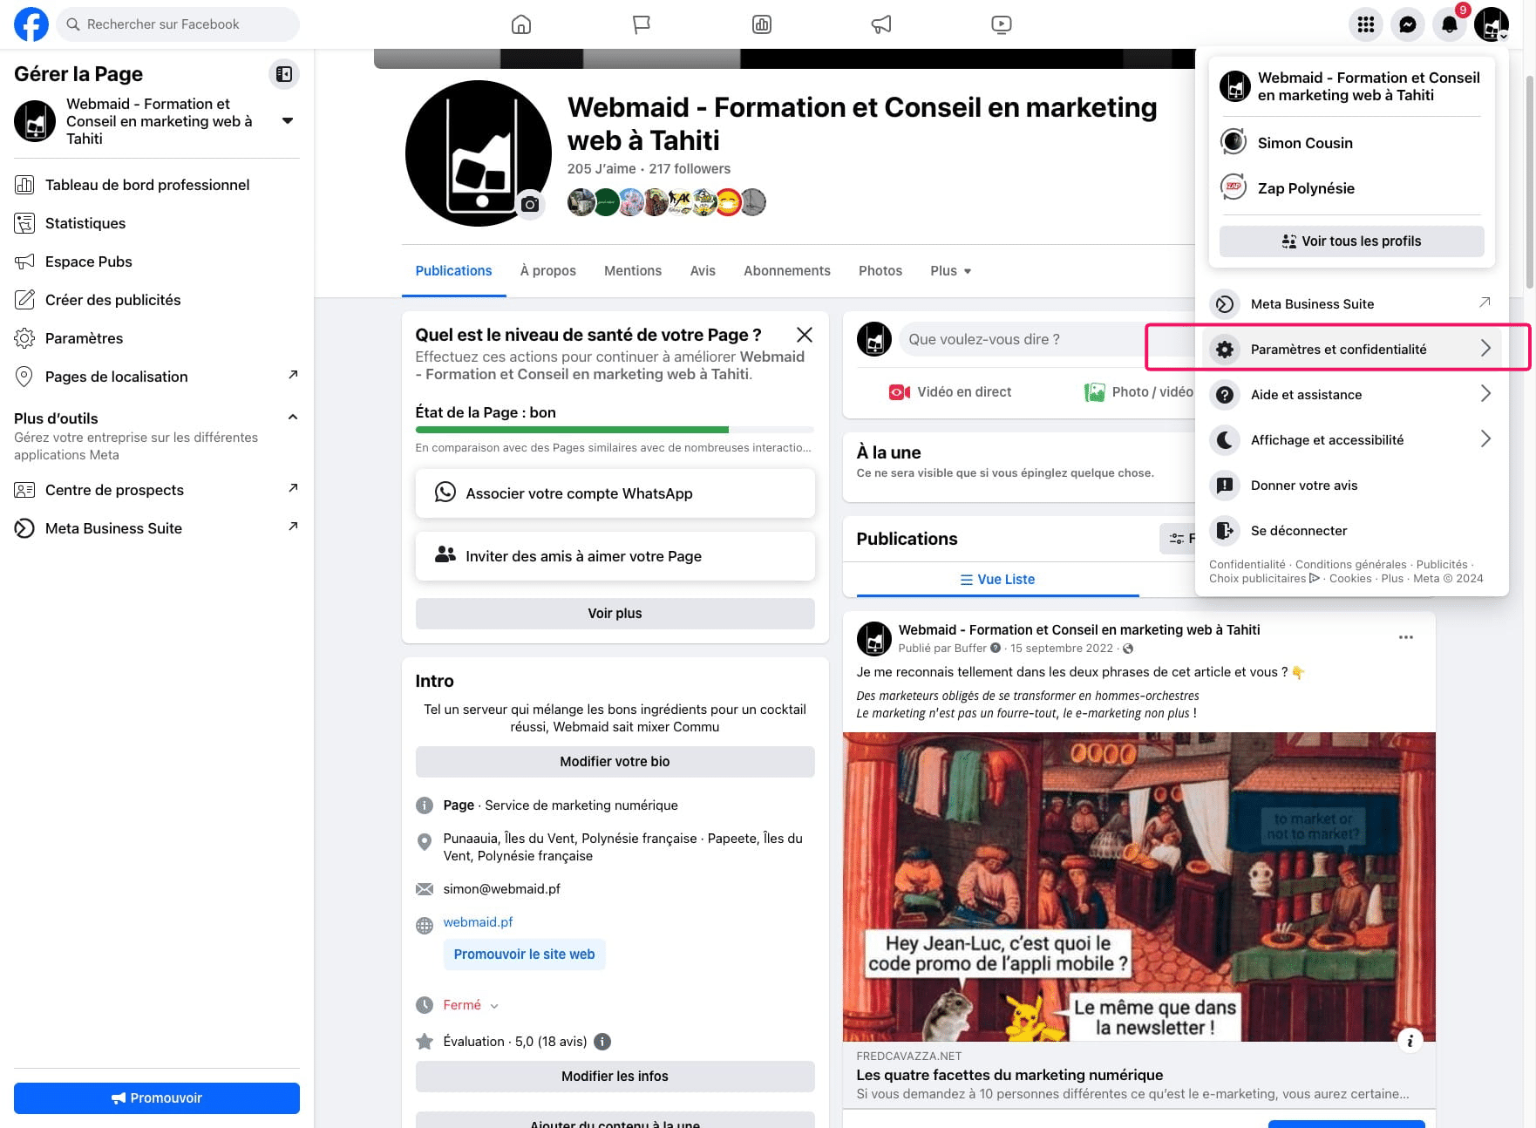Screen dimensions: 1536x1128
Task: Click the Promouvoir button
Action: point(157,1098)
